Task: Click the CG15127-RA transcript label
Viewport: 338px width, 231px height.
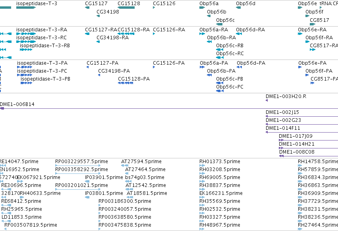Action: [101, 29]
